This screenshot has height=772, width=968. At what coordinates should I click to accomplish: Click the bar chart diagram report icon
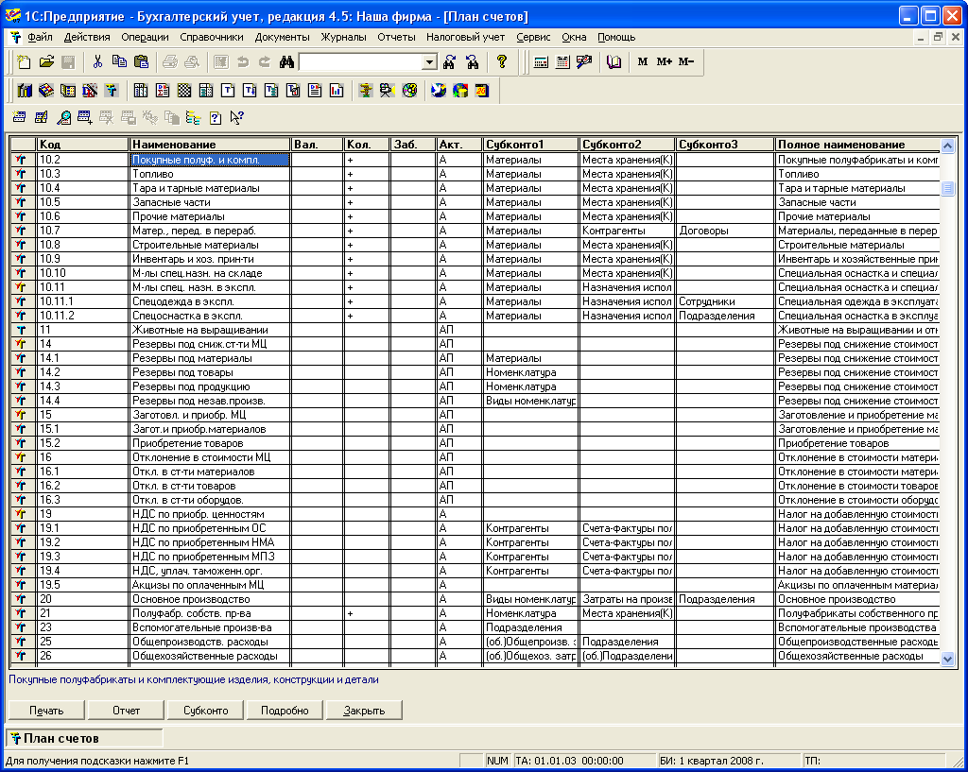(x=337, y=91)
